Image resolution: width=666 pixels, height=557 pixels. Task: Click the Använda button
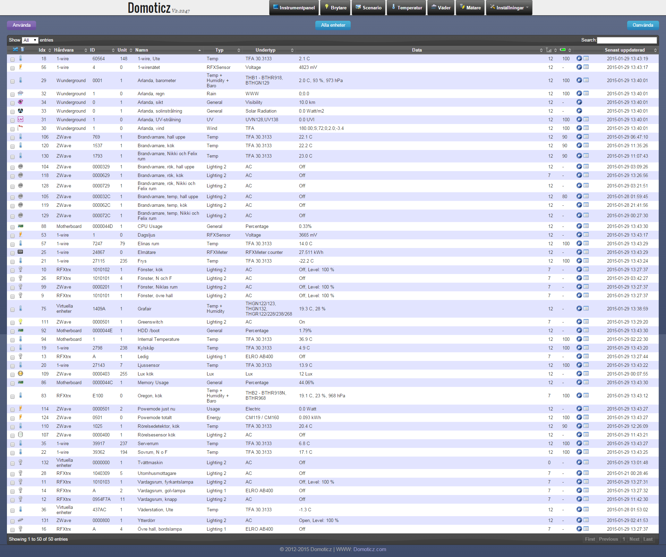pyautogui.click(x=22, y=25)
